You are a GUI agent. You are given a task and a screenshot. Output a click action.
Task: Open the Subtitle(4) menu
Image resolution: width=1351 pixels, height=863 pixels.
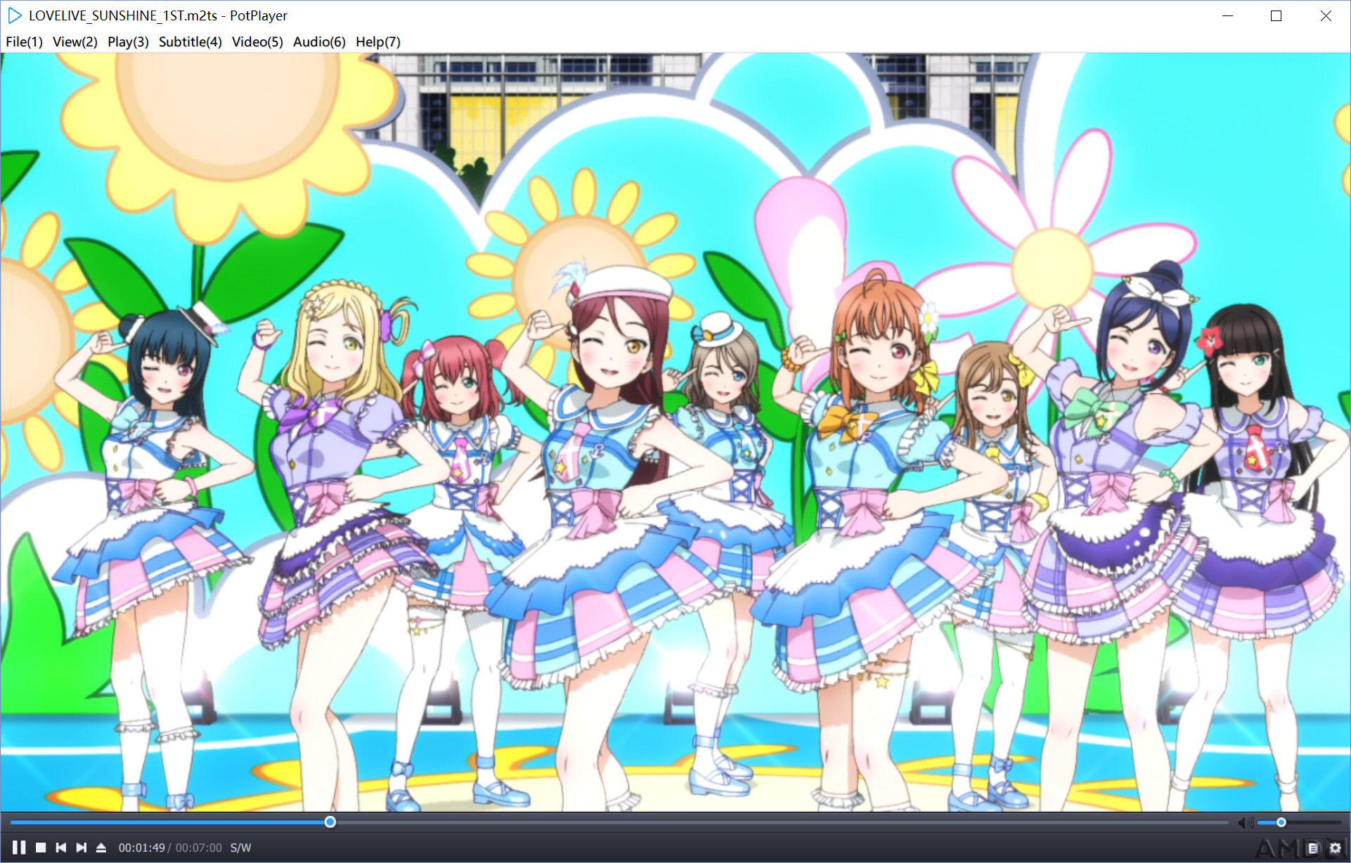point(190,41)
